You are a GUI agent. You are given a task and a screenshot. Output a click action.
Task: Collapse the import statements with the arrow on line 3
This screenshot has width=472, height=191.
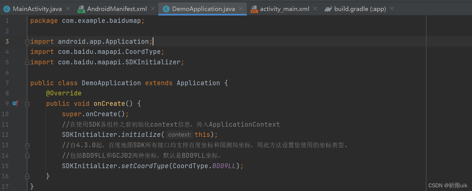[x=27, y=42]
